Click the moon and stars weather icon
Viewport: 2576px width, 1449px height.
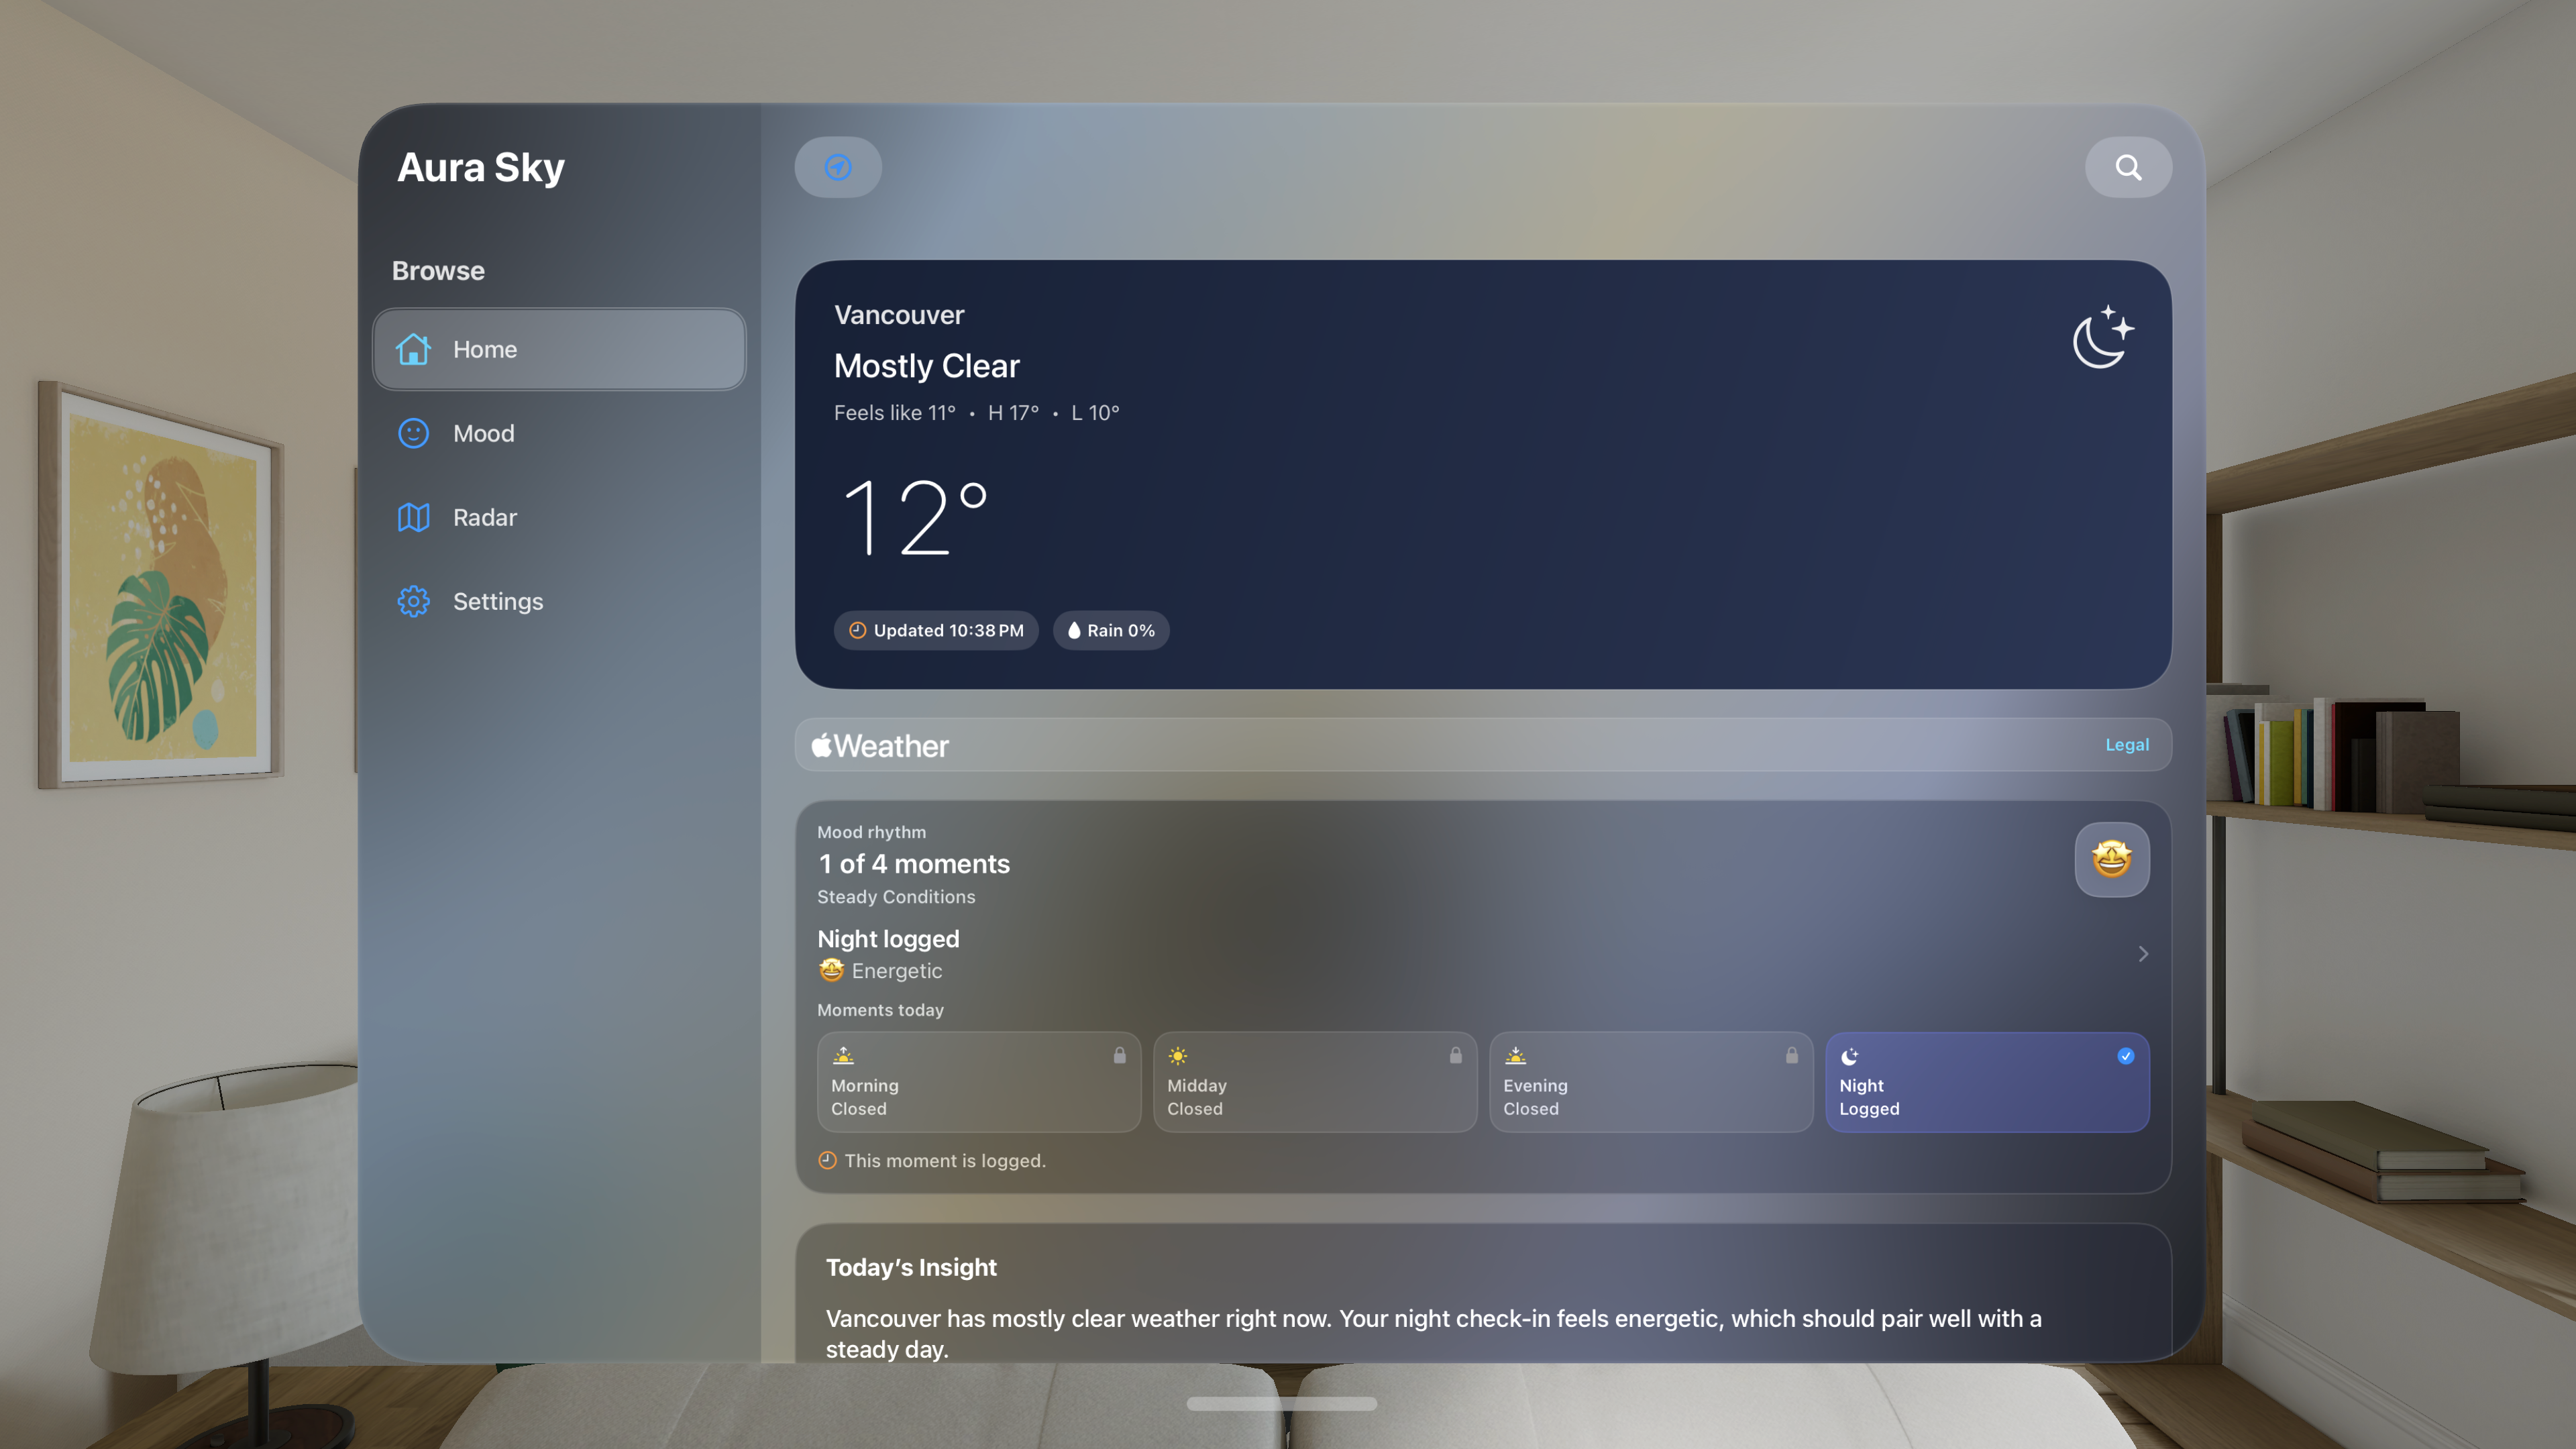2103,337
